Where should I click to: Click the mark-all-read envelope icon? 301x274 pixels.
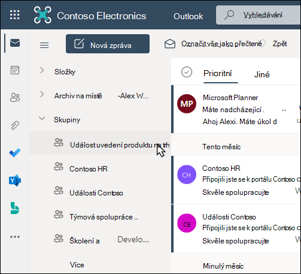[170, 44]
